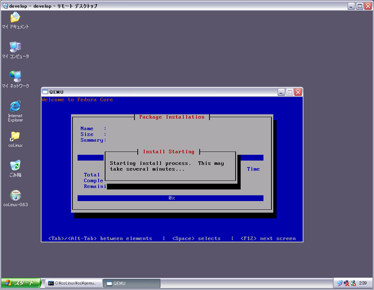Viewport: 374px width, 290px height.
Task: Click the QEMU window title bar icon
Action: click(45, 92)
